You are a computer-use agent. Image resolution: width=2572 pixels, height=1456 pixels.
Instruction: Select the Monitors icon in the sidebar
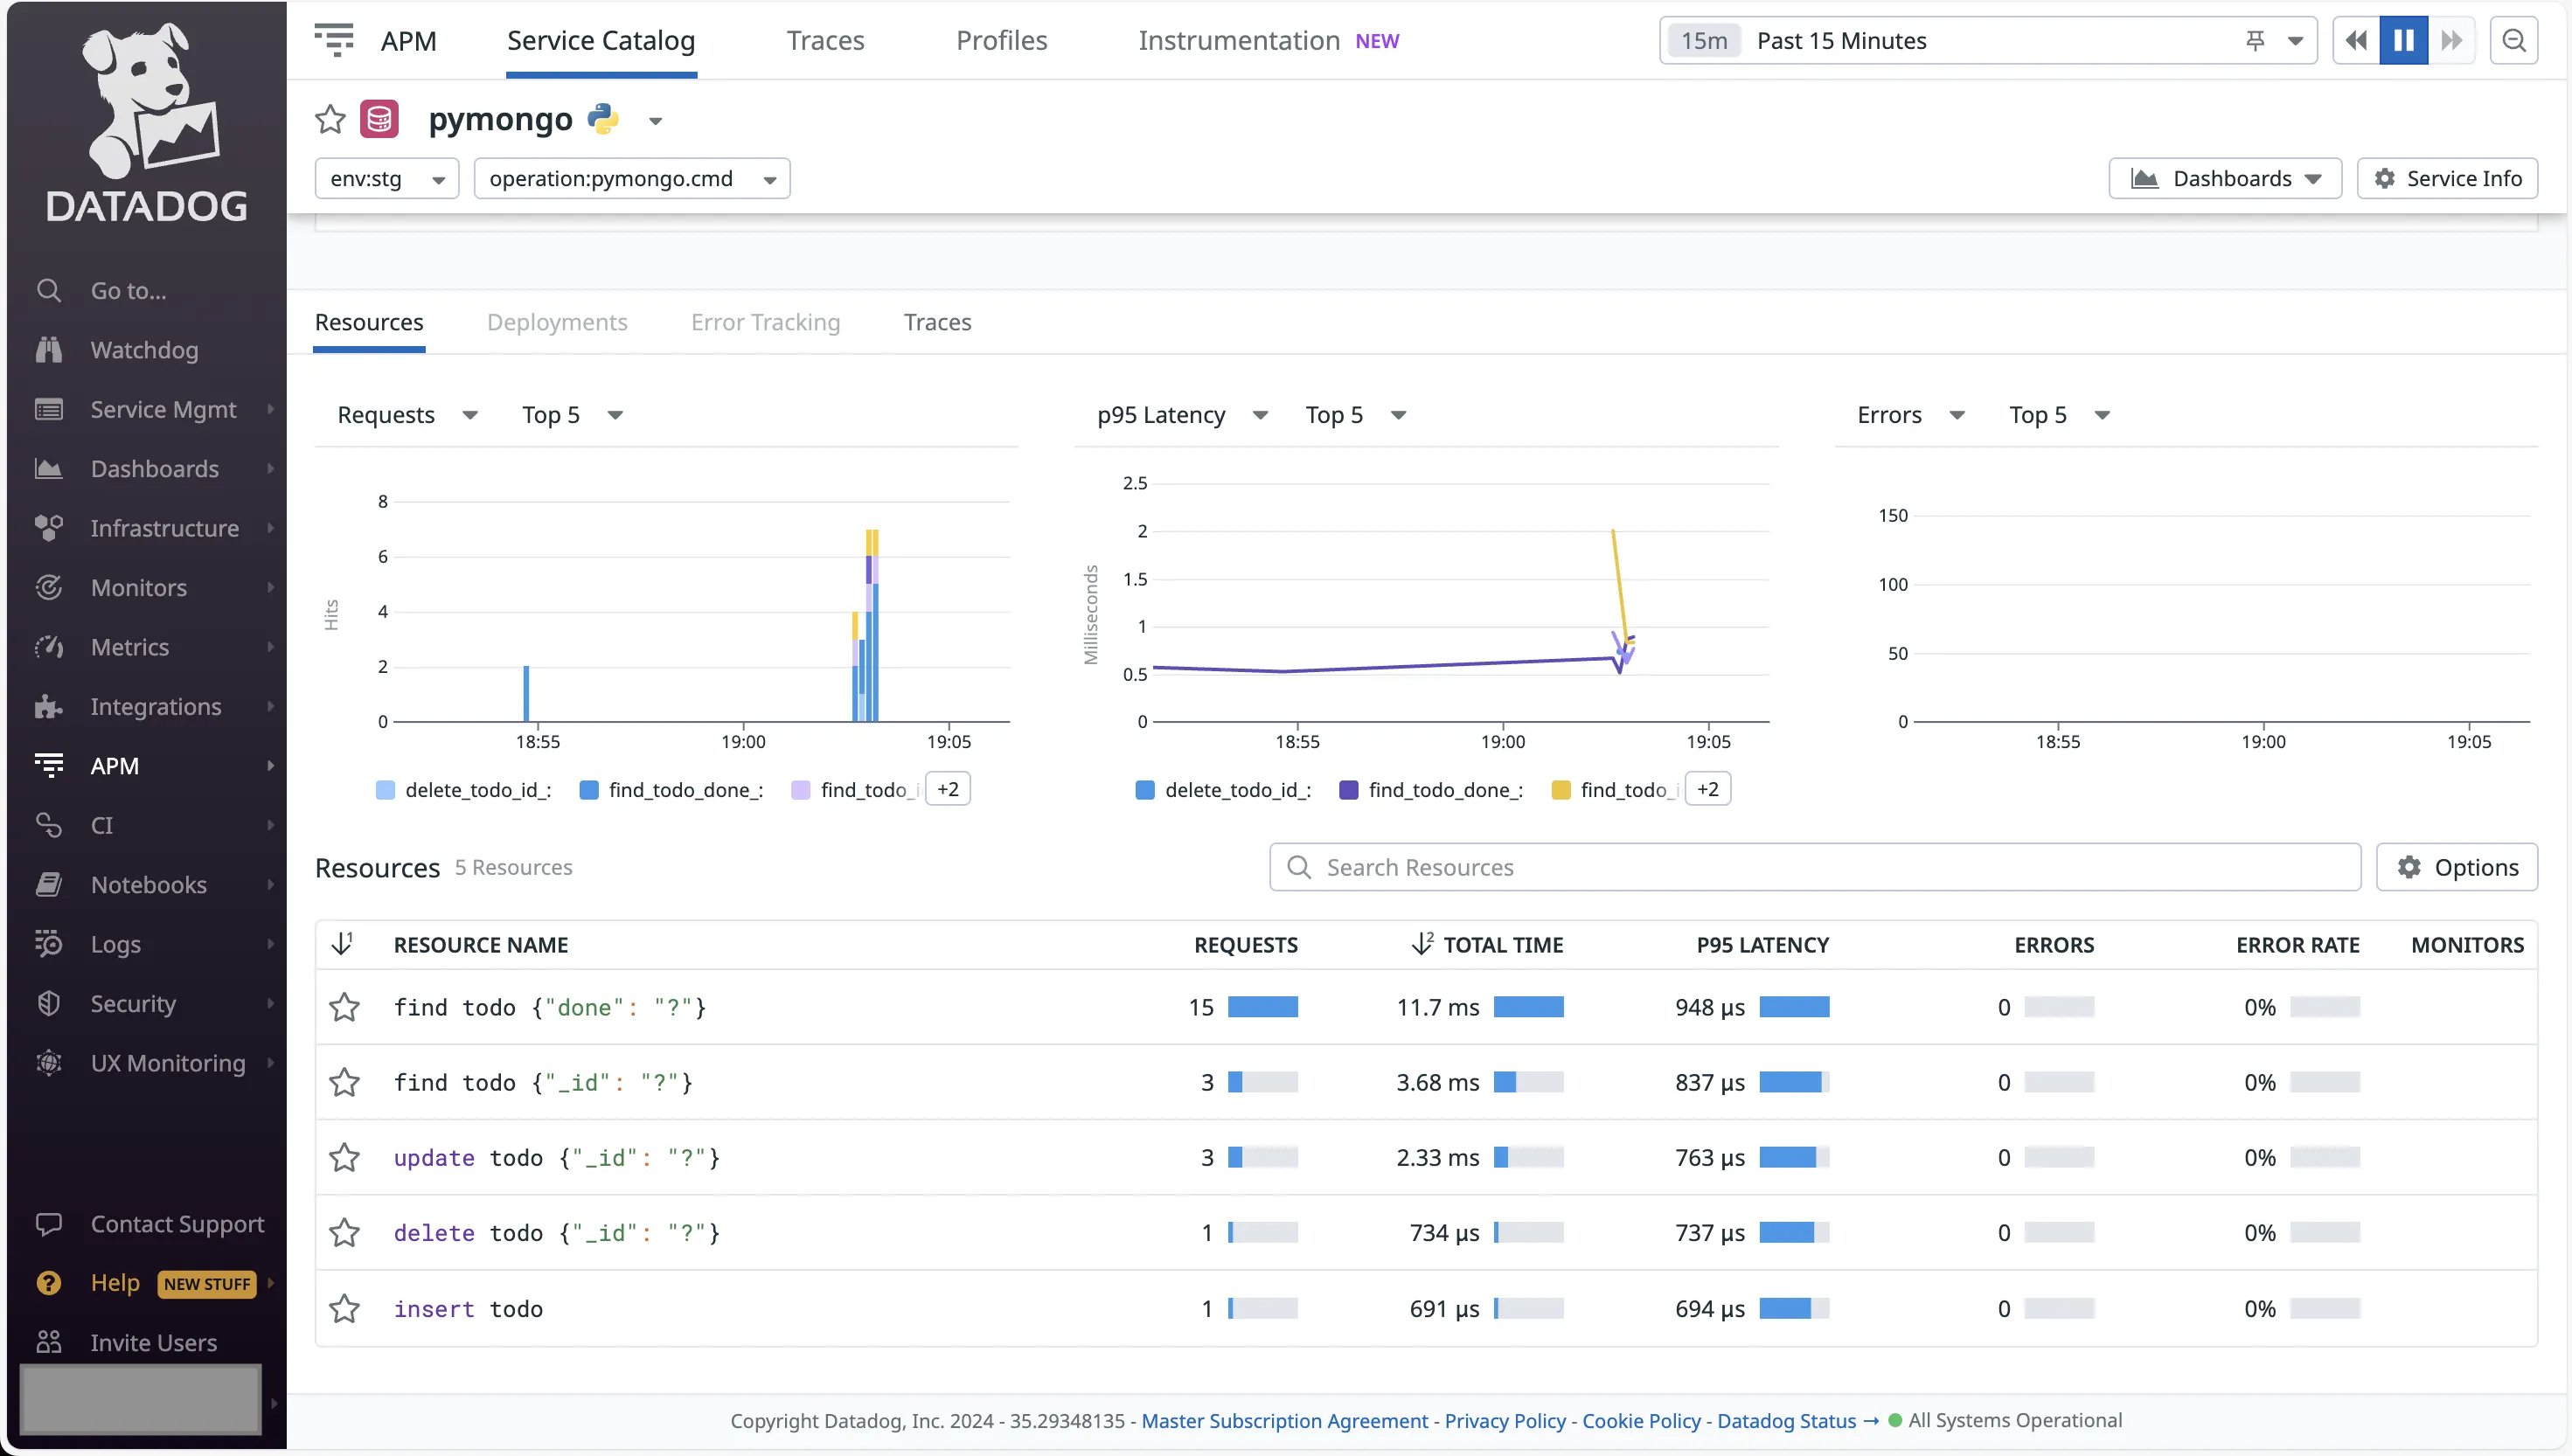point(49,587)
